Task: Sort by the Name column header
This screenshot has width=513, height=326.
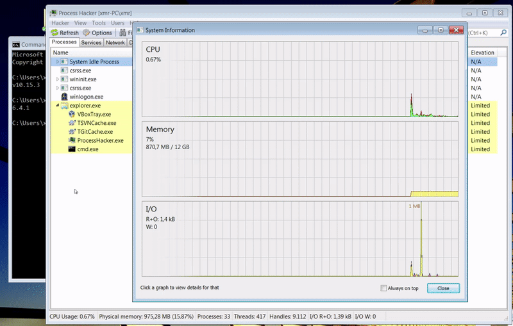Action: pos(92,53)
